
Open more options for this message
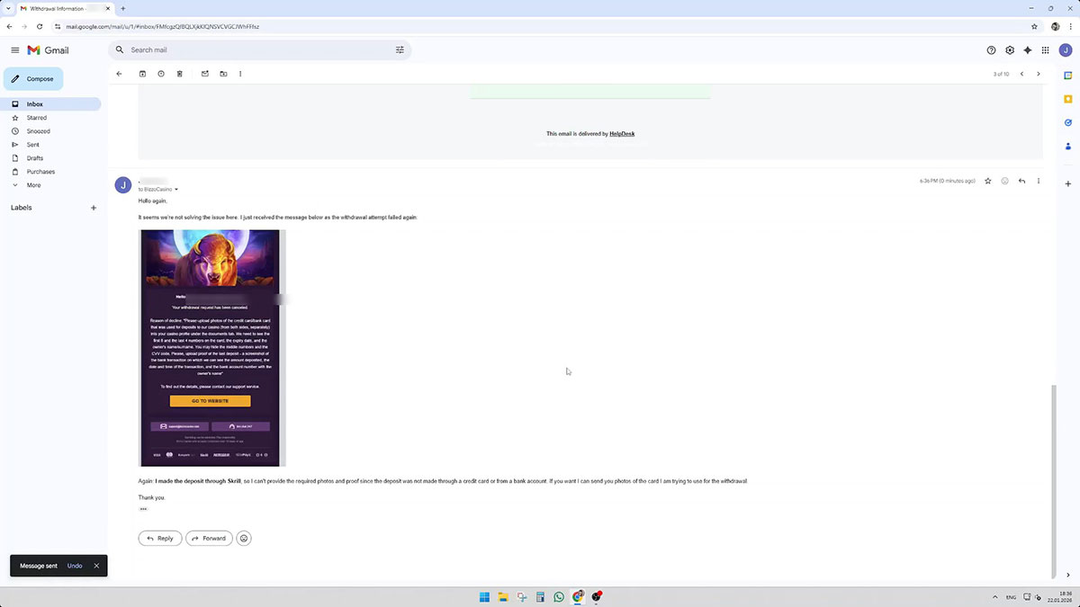[x=1039, y=181]
